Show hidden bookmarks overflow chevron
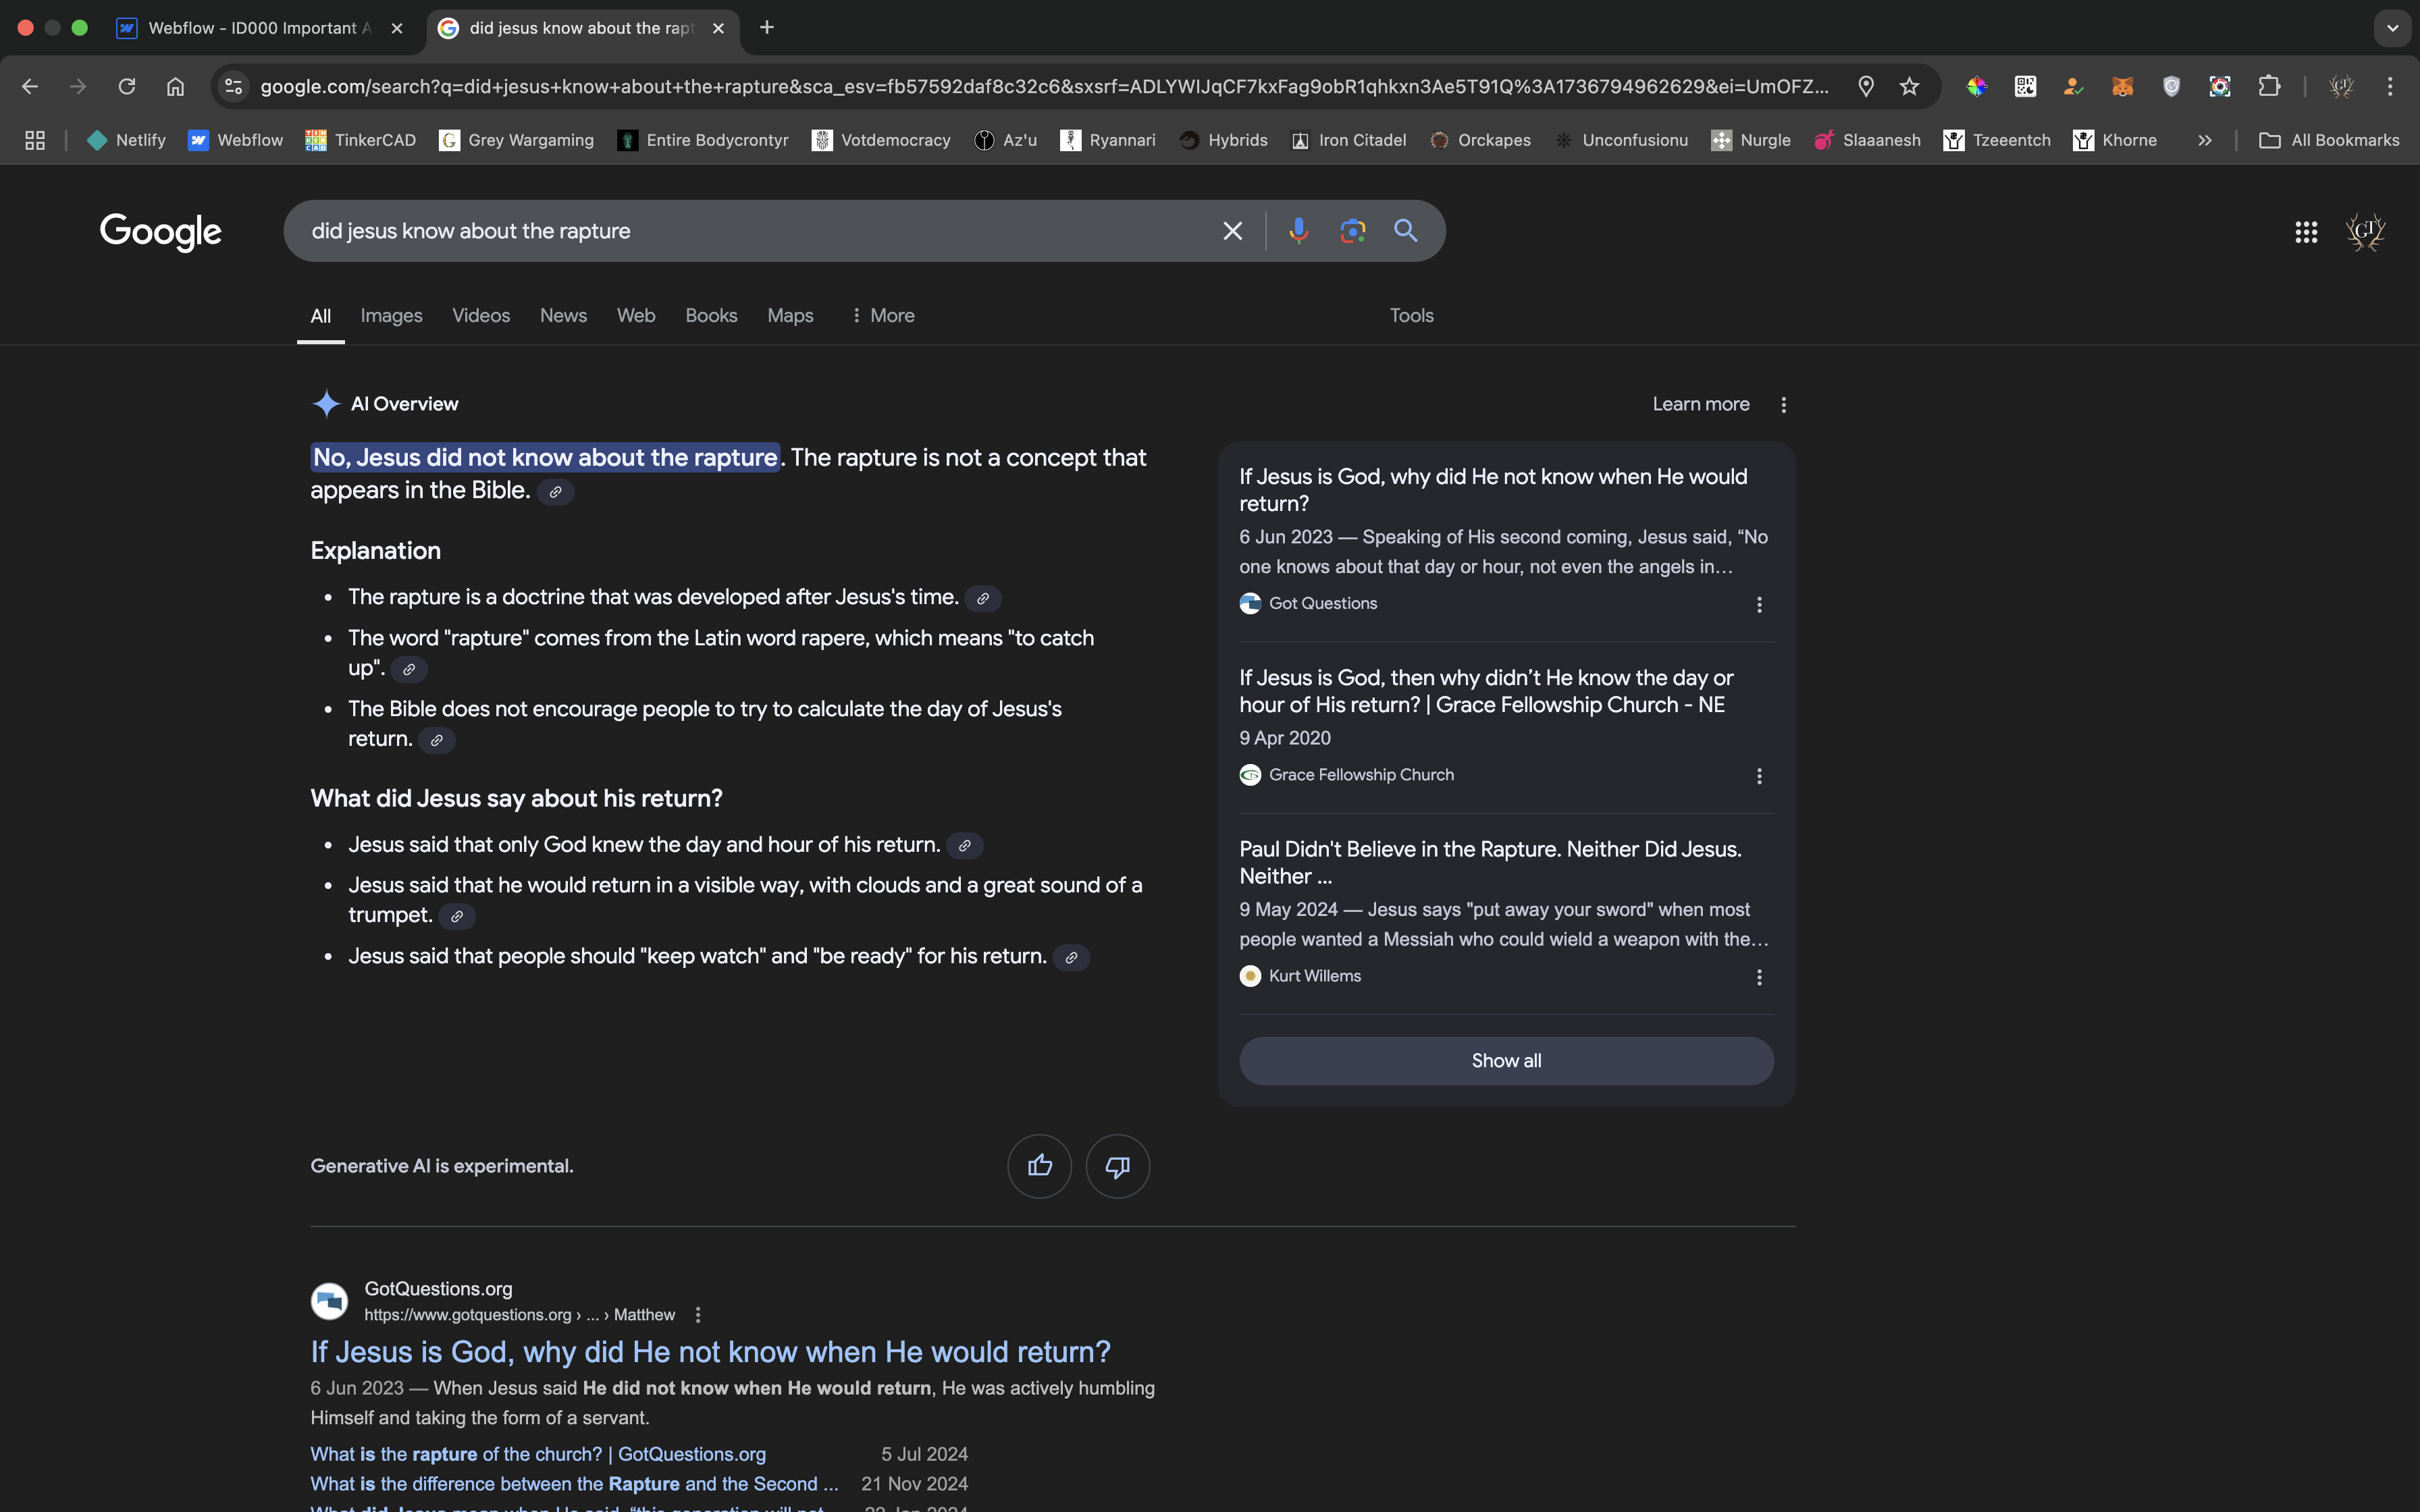The width and height of the screenshot is (2420, 1512). 2204,141
